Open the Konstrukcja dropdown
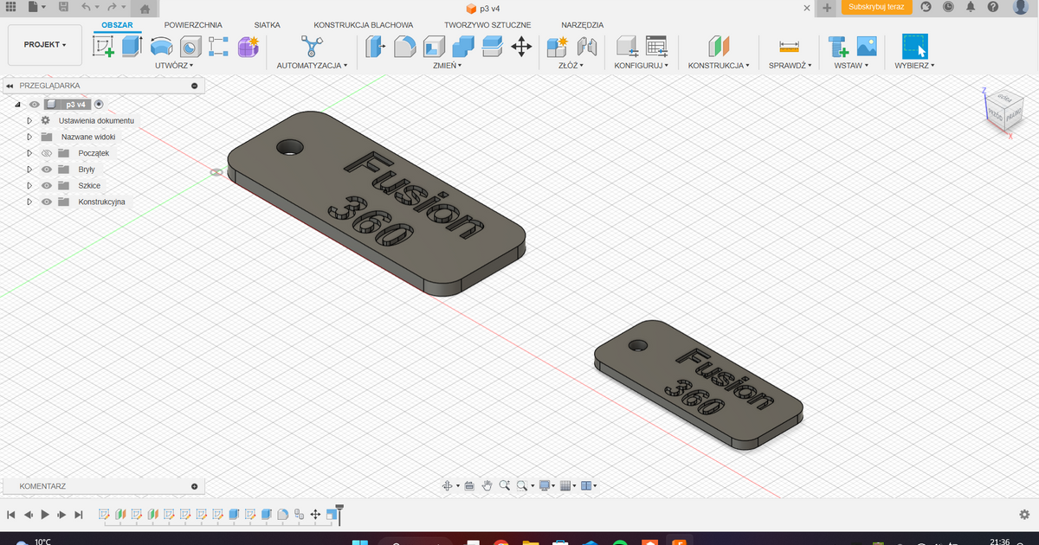 point(720,64)
